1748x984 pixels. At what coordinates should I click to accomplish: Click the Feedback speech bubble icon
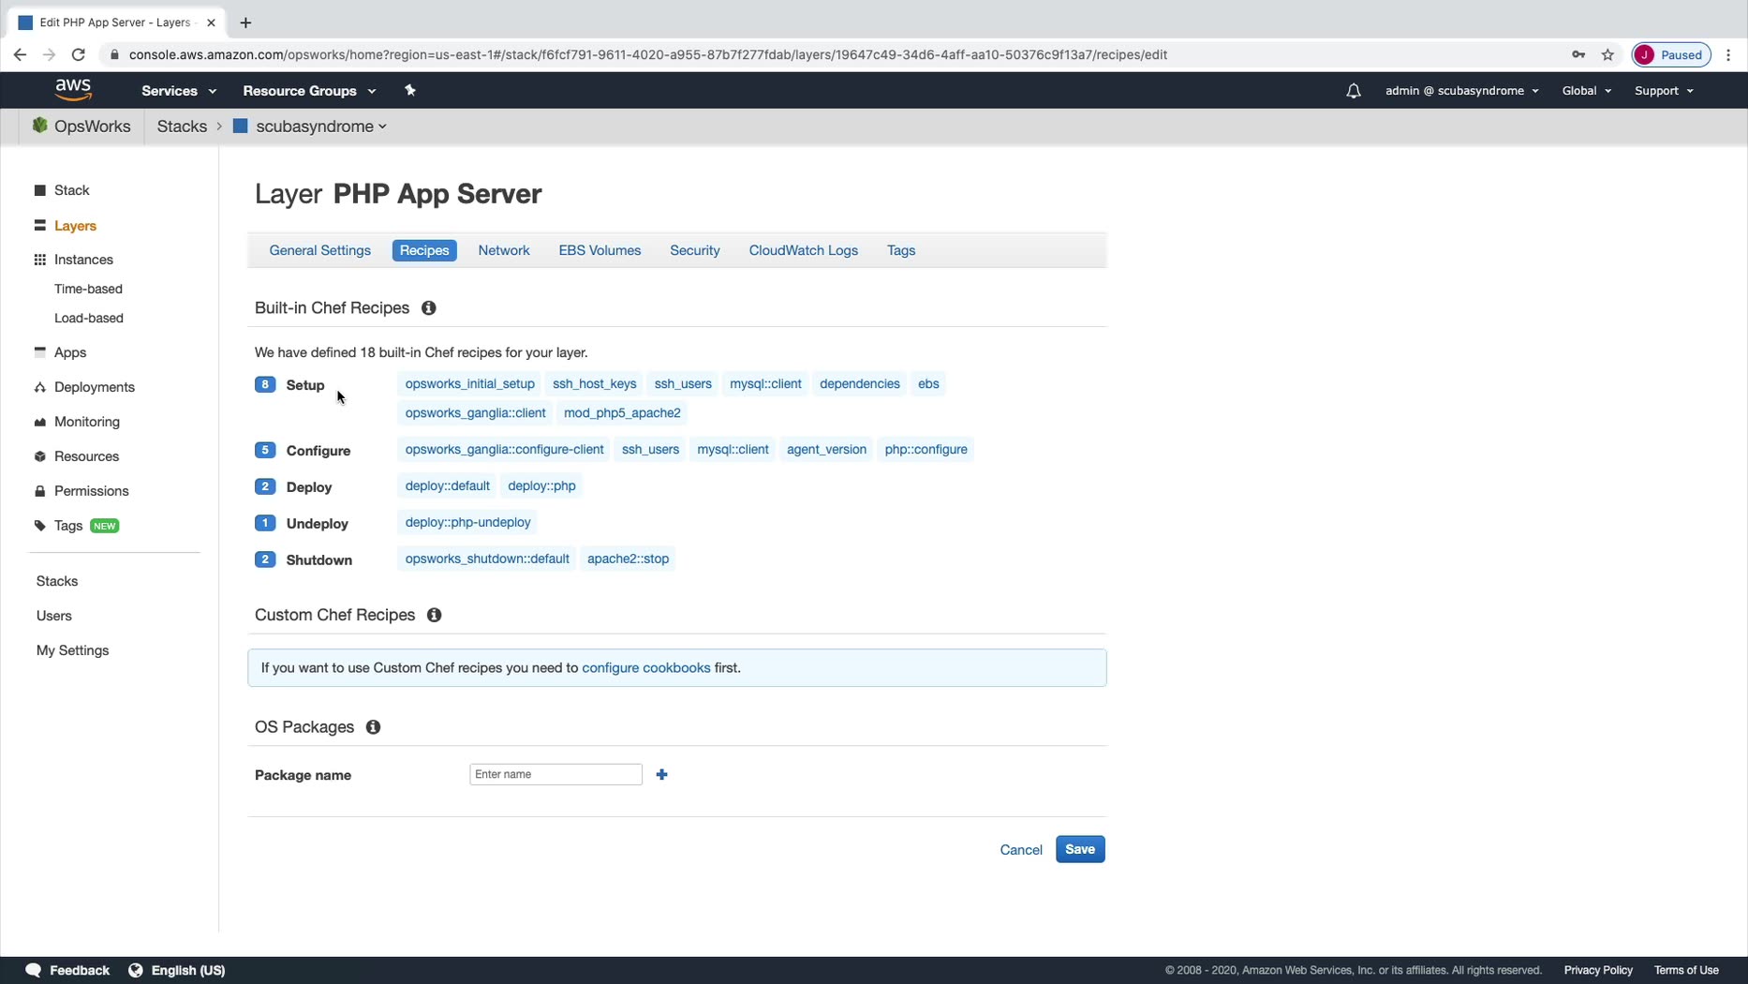pos(34,970)
